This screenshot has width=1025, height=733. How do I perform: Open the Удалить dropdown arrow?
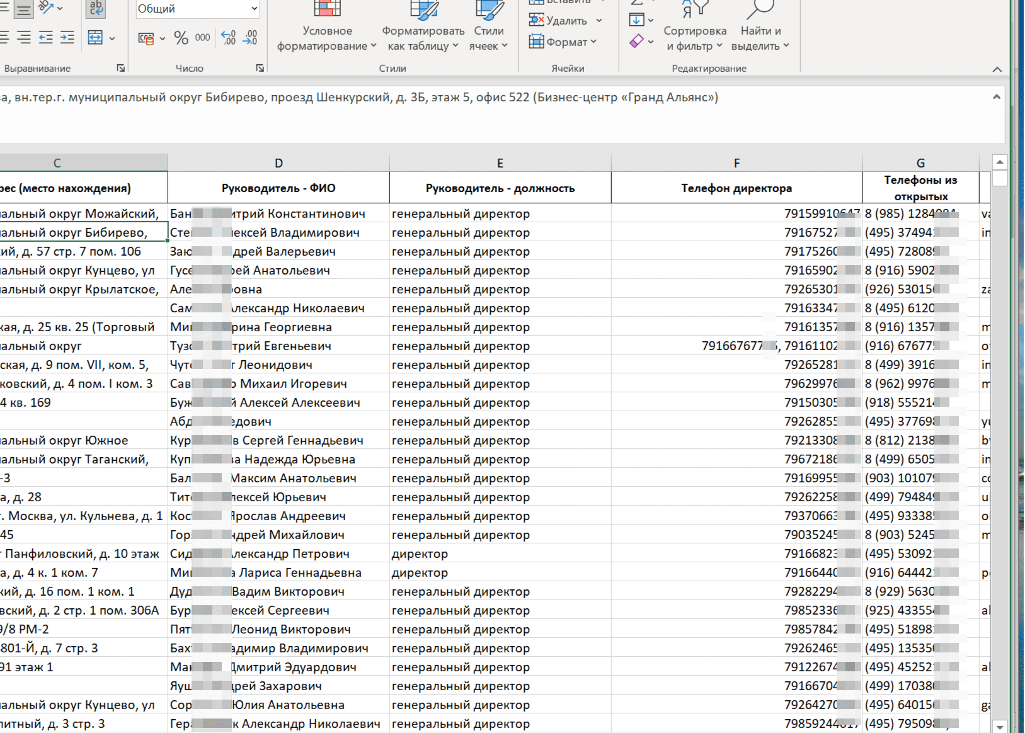click(598, 20)
